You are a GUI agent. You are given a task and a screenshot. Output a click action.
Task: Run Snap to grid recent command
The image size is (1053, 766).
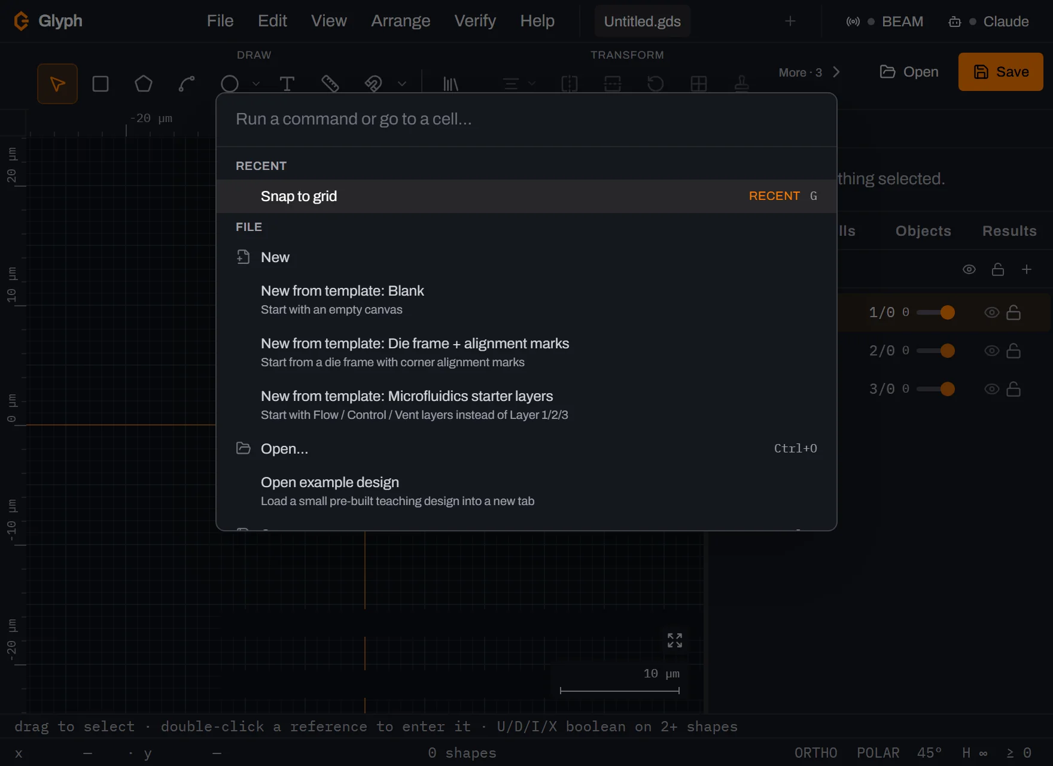[526, 196]
